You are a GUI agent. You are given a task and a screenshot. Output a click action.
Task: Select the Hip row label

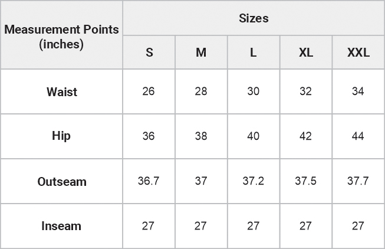61,136
